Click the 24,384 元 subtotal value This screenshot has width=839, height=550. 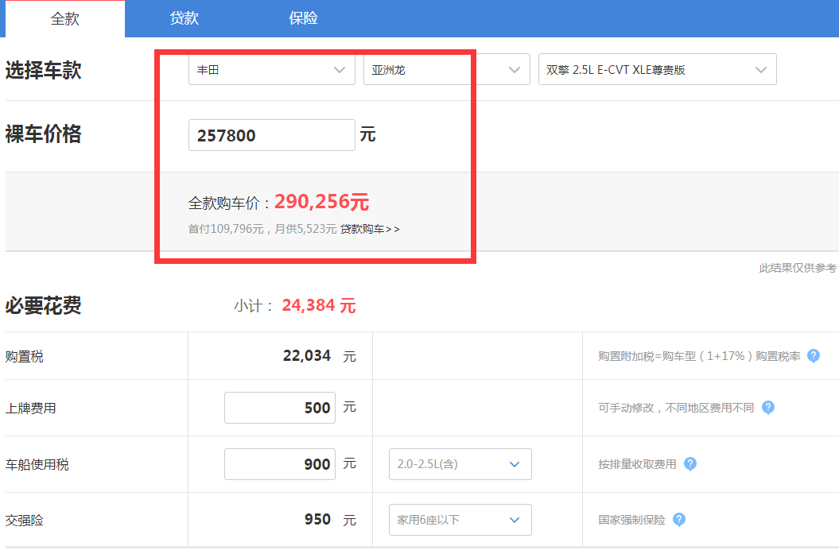point(319,305)
